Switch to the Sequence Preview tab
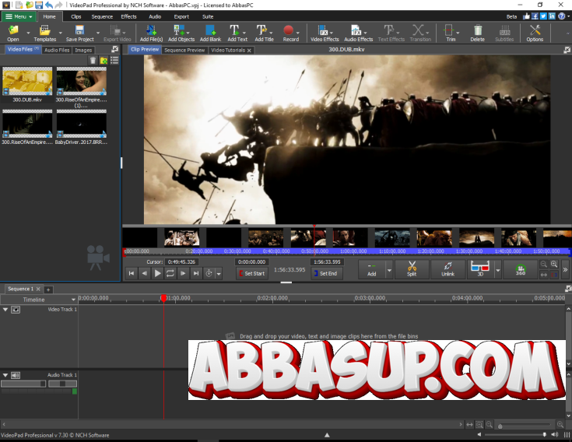Viewport: 572px width, 442px height. (184, 50)
